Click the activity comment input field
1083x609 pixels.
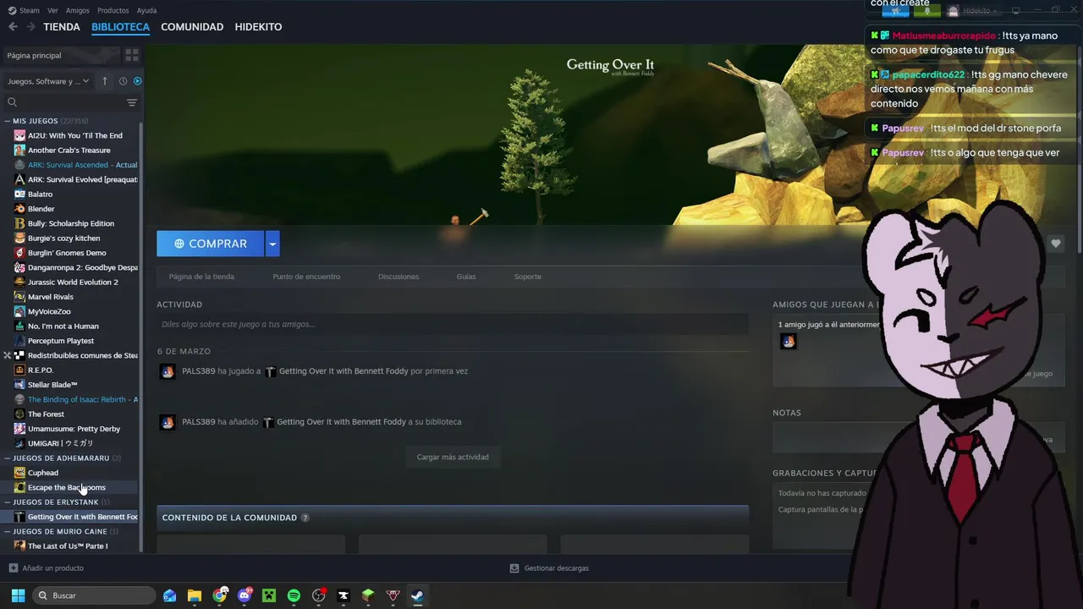pyautogui.click(x=453, y=324)
